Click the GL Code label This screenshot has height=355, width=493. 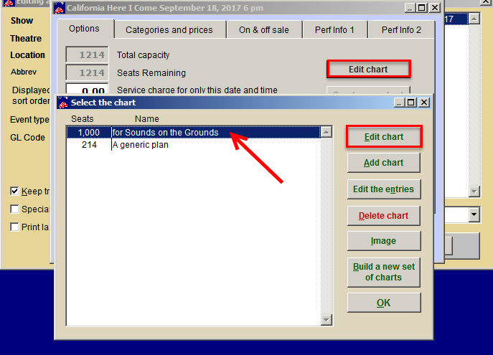point(27,137)
